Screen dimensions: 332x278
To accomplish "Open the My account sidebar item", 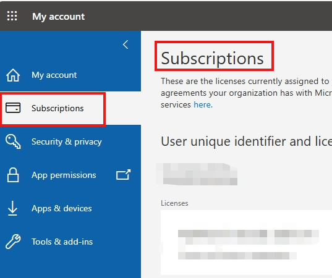I will click(x=70, y=75).
